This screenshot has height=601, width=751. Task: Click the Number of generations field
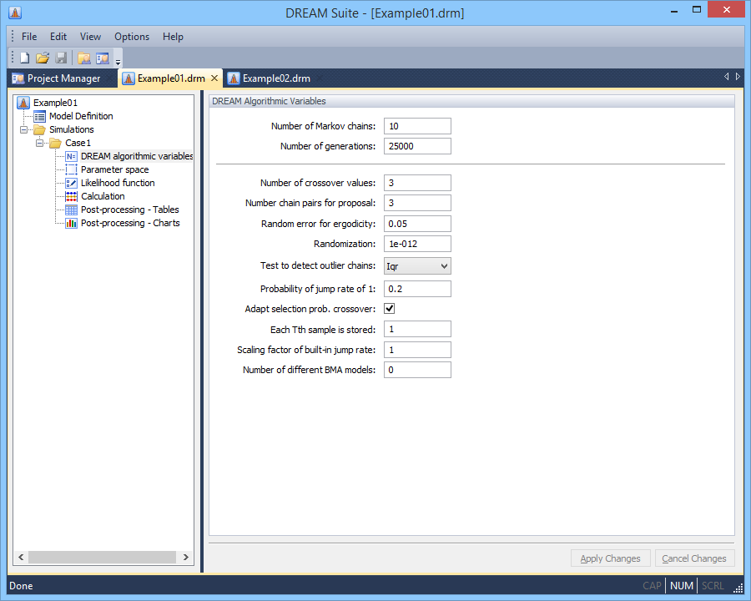pyautogui.click(x=417, y=146)
